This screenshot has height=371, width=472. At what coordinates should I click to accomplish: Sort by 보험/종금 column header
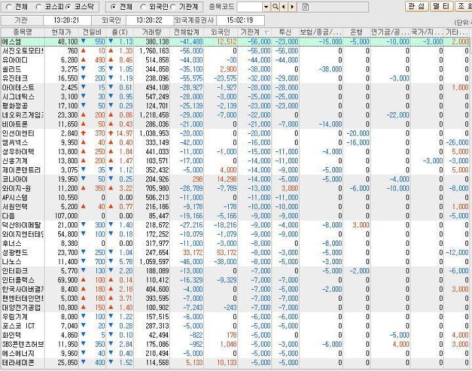pos(321,32)
